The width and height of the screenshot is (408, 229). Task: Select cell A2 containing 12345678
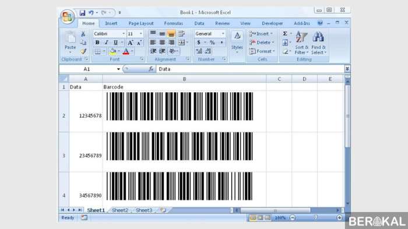86,111
